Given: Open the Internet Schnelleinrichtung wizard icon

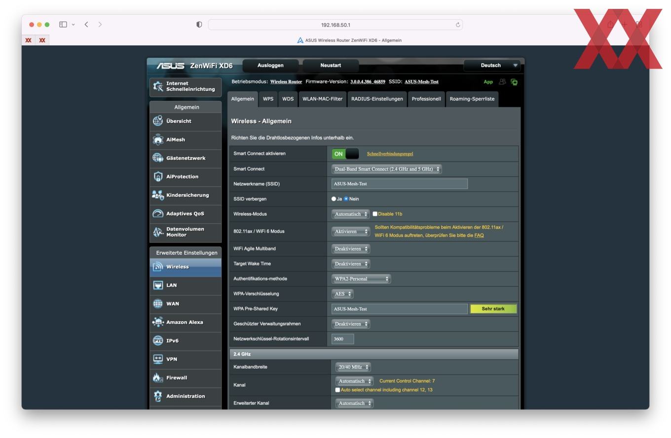Looking at the screenshot, I should (158, 86).
